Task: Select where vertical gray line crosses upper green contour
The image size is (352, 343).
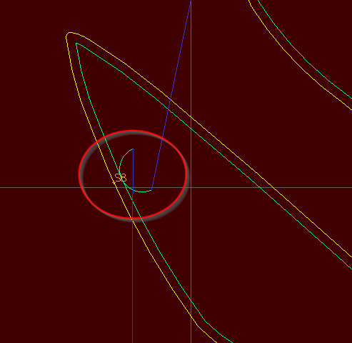Action: (191, 129)
